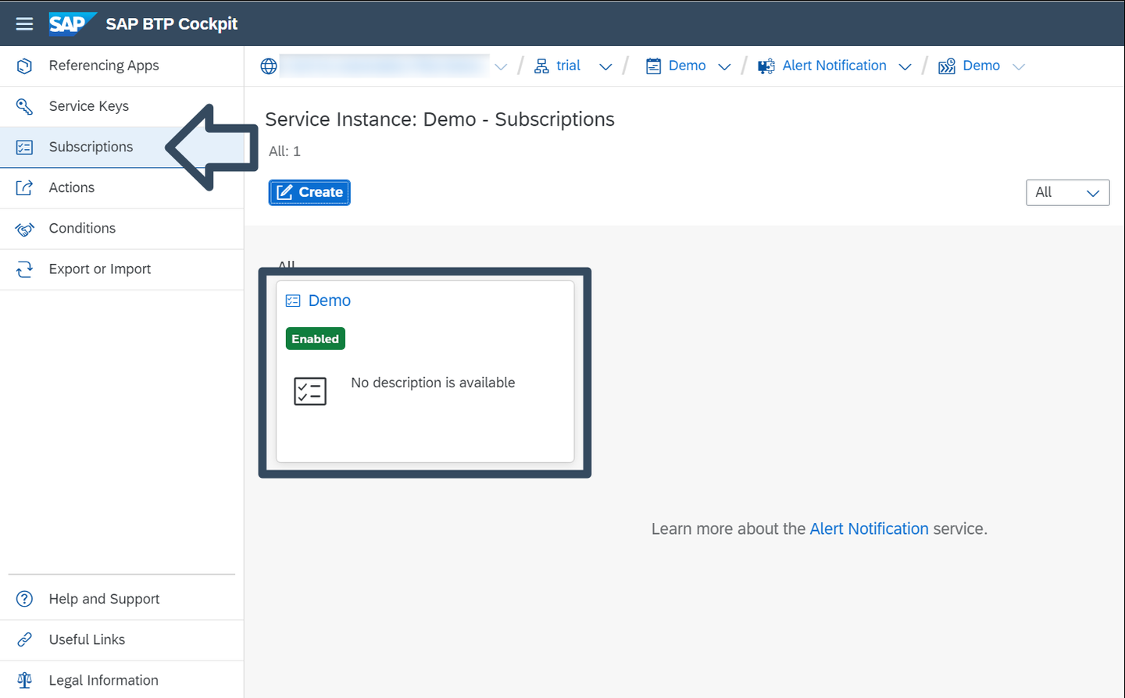Expand the global account breadcrumb dropdown
The width and height of the screenshot is (1125, 698).
pos(501,67)
